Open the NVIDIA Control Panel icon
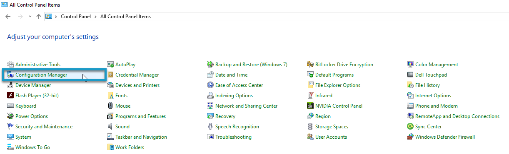 coord(310,106)
